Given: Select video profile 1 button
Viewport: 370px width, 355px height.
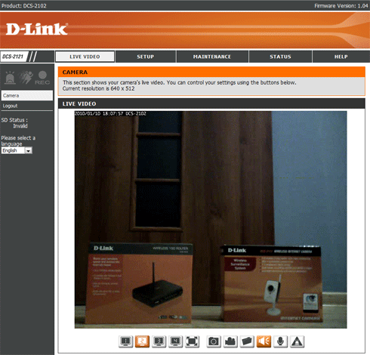Looking at the screenshot, I should (125, 341).
